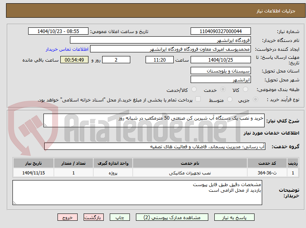This screenshot has height=228, width=306.
Task: Click the مهلت ارسال پاسخ label
Action: point(277,60)
